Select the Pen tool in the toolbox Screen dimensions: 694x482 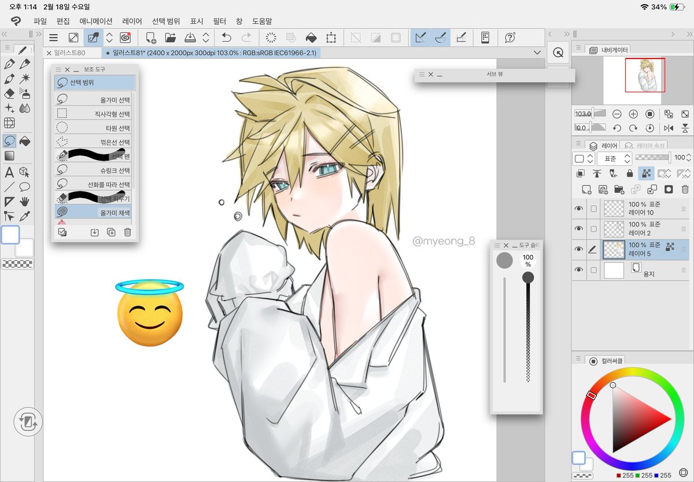[9, 64]
